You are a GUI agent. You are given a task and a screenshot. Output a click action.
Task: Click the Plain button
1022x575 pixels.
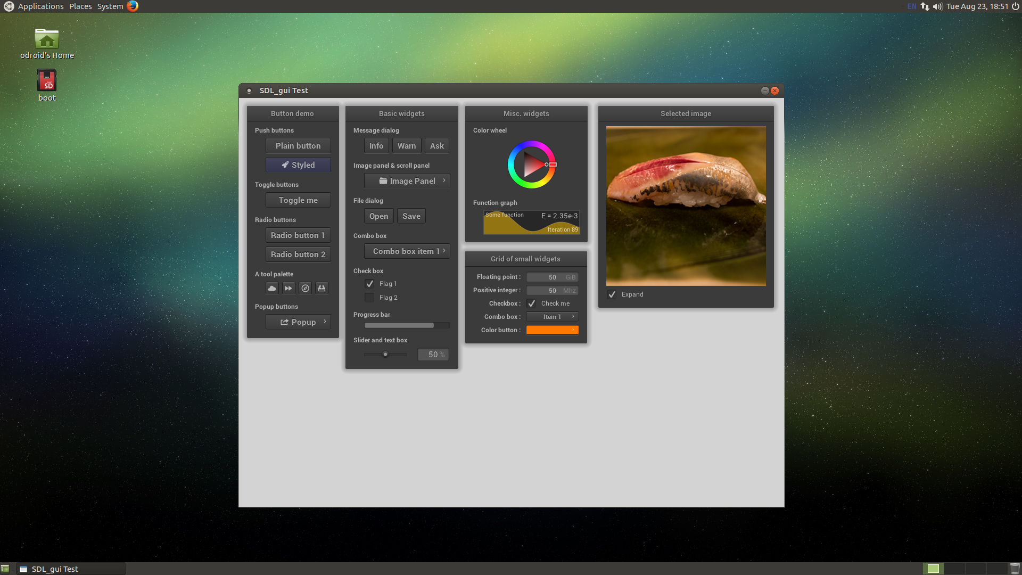tap(298, 146)
